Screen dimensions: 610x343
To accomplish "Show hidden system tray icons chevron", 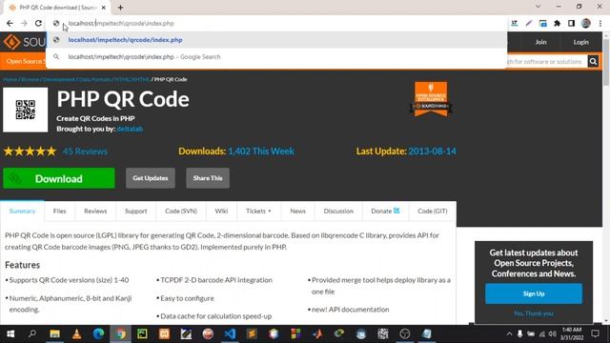I will 509,333.
